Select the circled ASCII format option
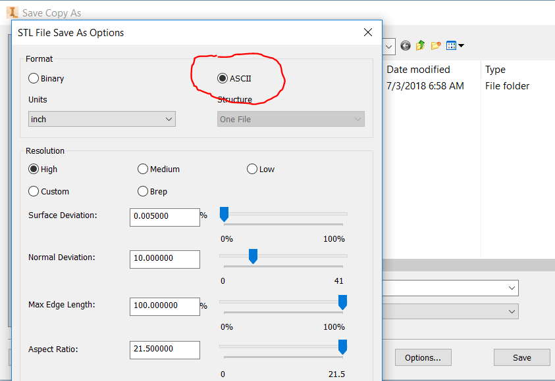This screenshot has width=555, height=381. [x=223, y=78]
